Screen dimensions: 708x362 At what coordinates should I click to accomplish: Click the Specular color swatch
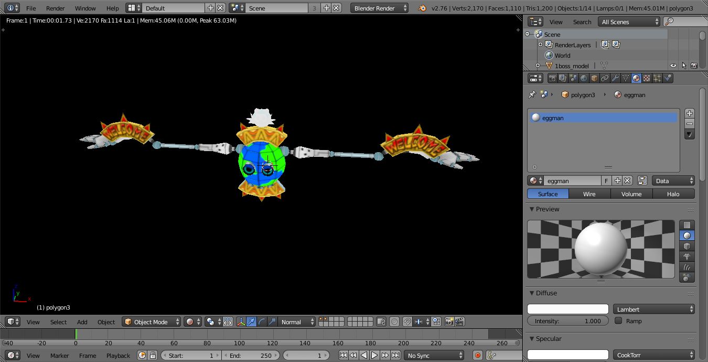point(568,355)
